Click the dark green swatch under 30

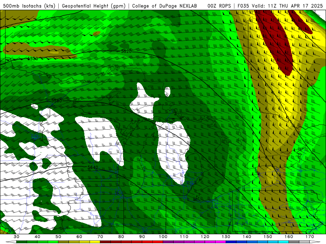pyautogui.click(x=22, y=242)
